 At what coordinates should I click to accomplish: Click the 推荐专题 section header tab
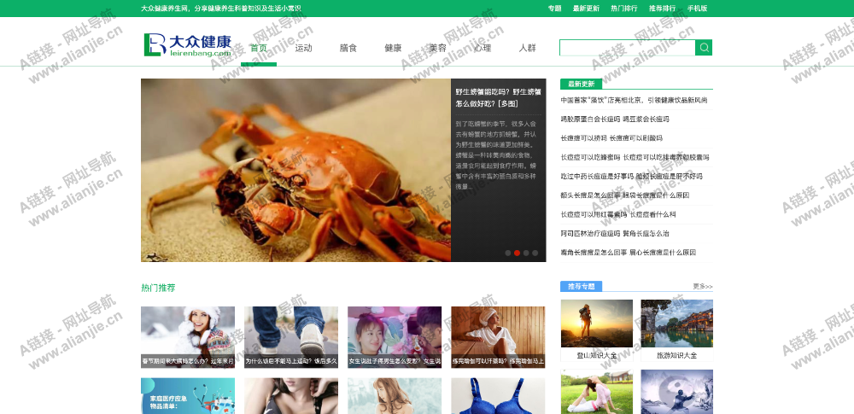click(x=581, y=287)
